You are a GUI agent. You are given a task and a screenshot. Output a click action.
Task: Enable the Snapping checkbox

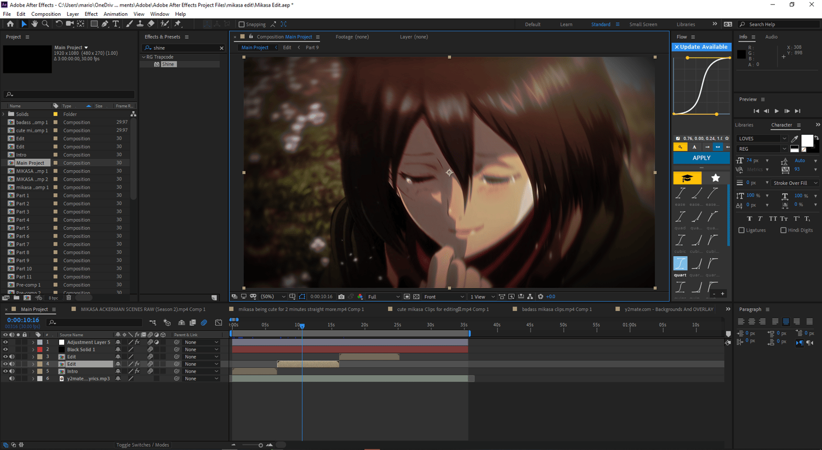click(x=242, y=24)
